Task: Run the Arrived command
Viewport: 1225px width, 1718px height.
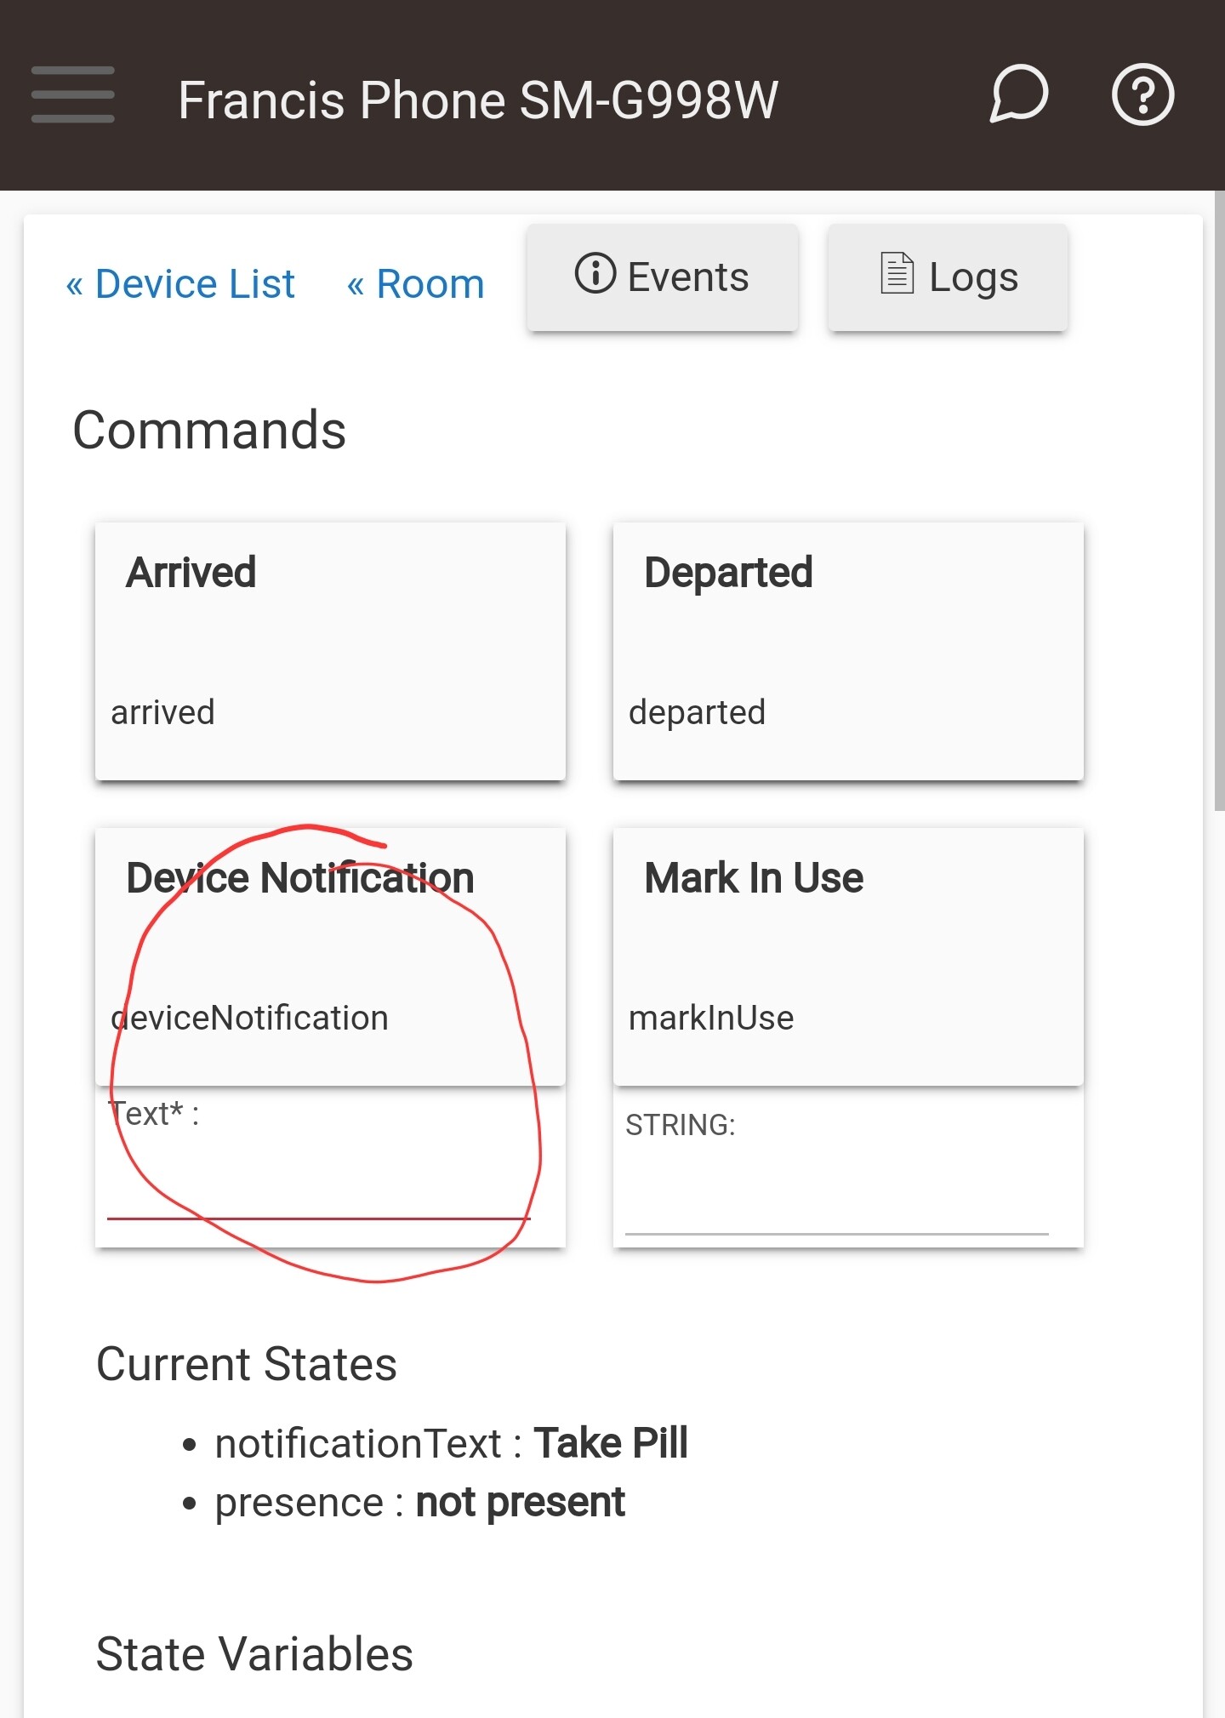Action: click(330, 651)
